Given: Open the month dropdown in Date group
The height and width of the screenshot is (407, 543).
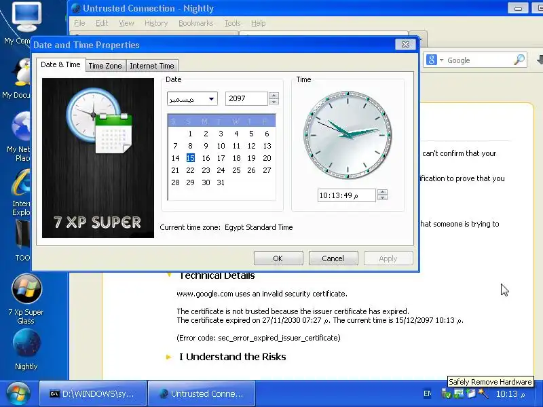Looking at the screenshot, I should point(192,98).
